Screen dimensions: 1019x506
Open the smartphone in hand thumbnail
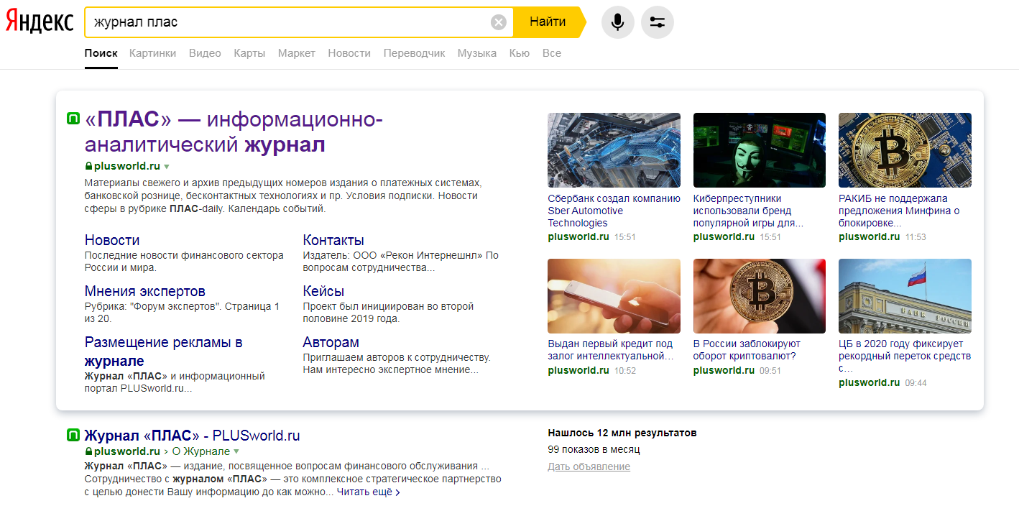(614, 296)
